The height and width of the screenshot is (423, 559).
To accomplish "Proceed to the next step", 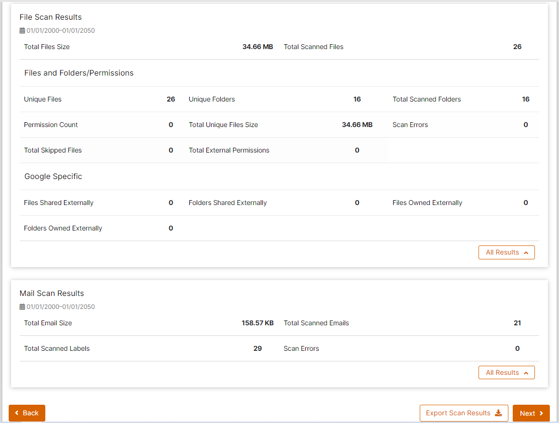I will pos(531,413).
